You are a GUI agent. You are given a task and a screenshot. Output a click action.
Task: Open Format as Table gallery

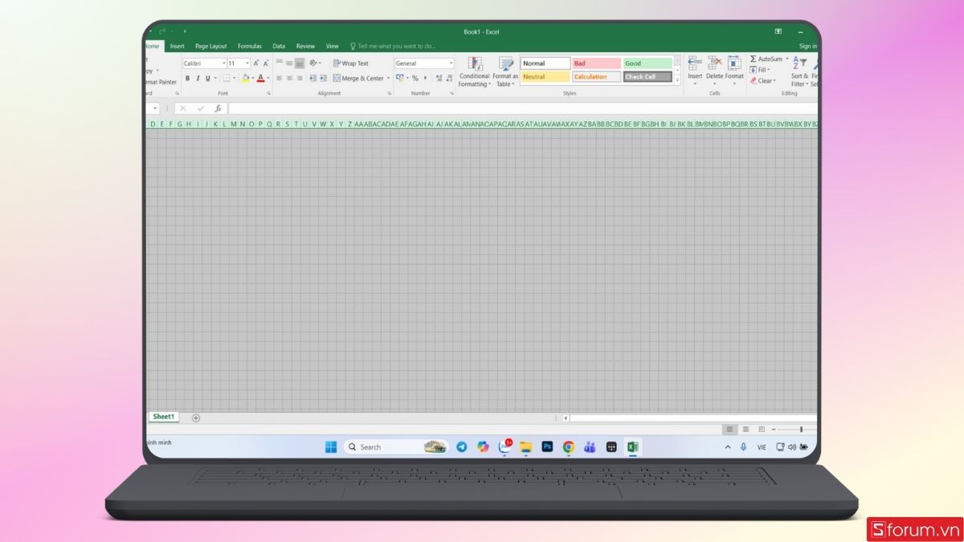[x=505, y=72]
